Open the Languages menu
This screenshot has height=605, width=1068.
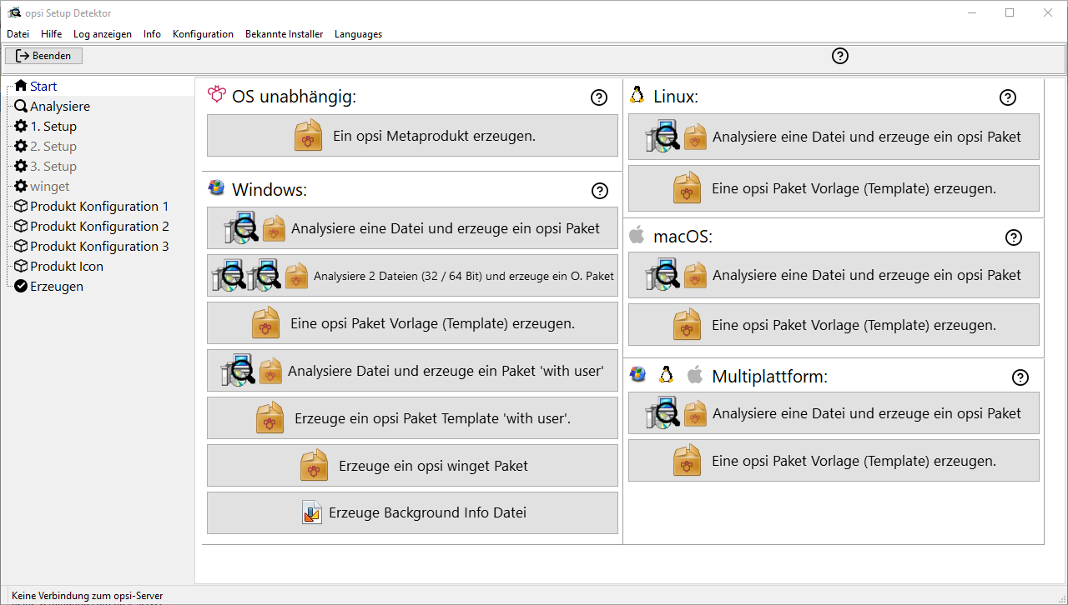coord(358,34)
